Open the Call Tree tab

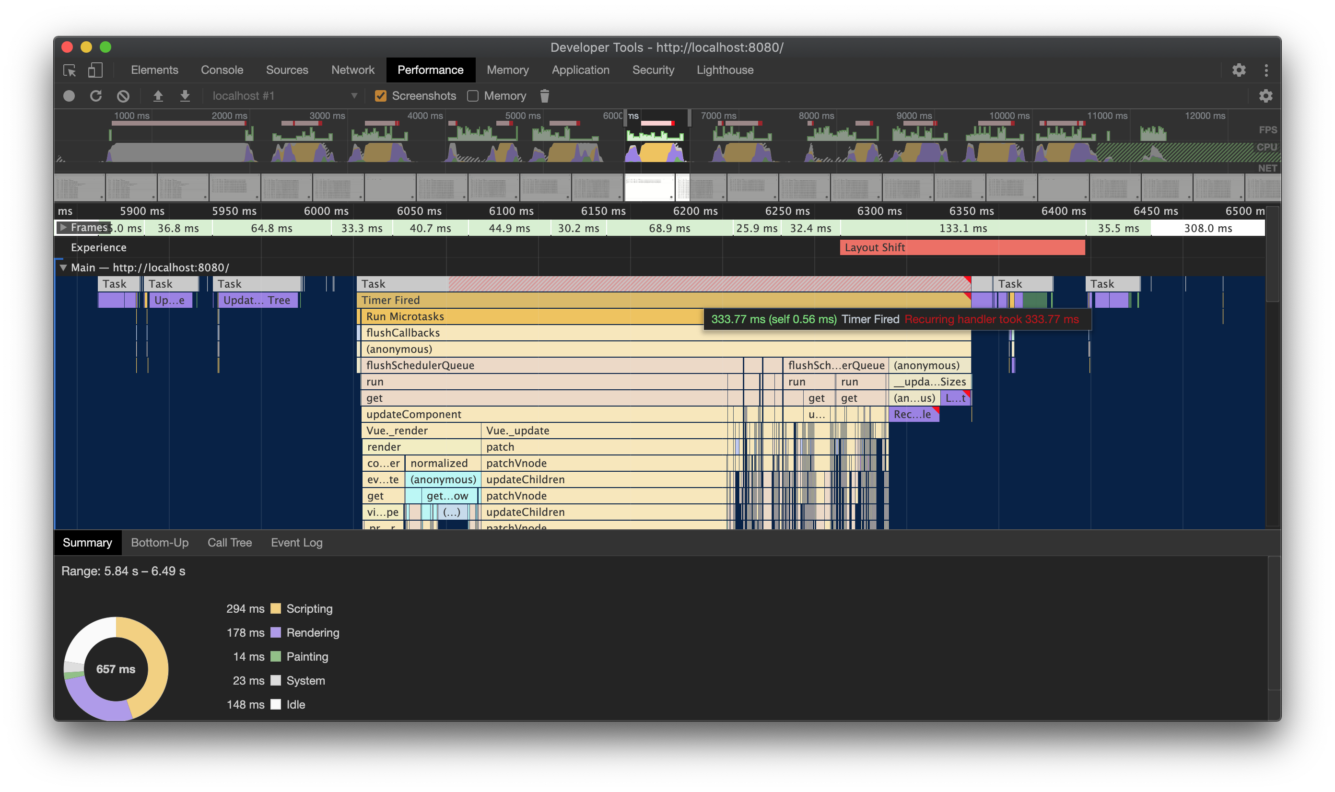pyautogui.click(x=230, y=542)
